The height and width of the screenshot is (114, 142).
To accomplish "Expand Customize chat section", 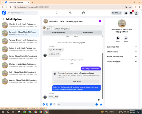I will tap(122, 47).
